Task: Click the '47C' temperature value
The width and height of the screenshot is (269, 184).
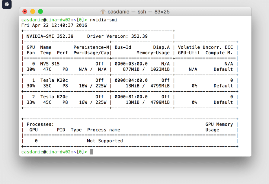Action: click(47, 69)
